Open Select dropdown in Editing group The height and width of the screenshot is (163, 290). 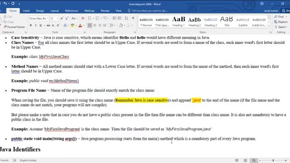coord(281,27)
